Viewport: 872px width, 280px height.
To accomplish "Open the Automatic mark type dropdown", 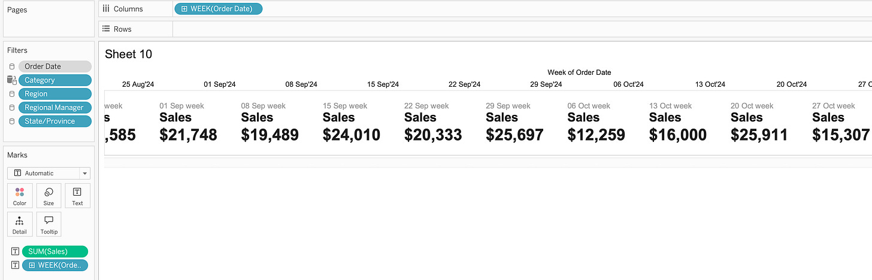I will point(49,173).
